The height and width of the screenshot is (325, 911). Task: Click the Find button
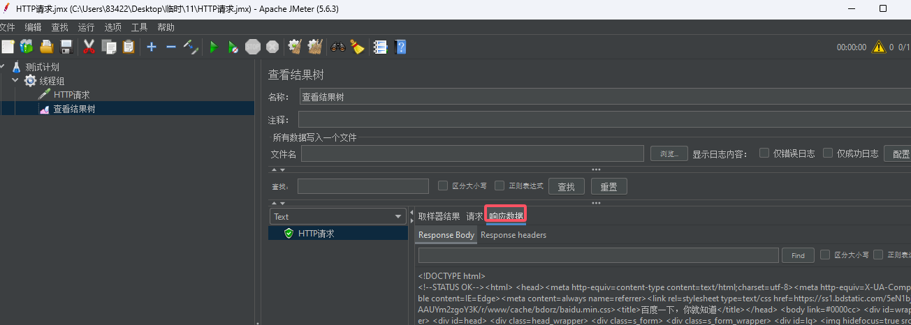click(798, 256)
